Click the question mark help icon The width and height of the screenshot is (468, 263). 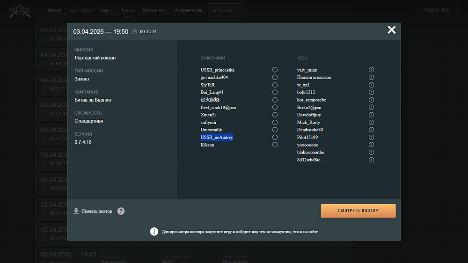click(121, 211)
